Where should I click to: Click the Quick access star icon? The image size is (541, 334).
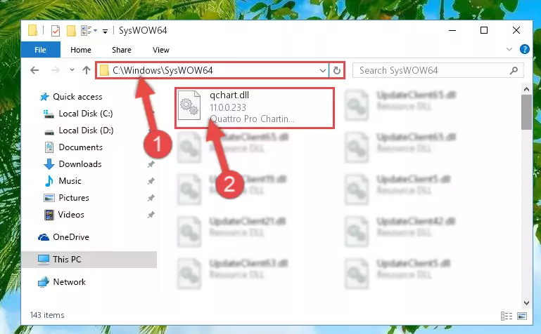(x=44, y=97)
